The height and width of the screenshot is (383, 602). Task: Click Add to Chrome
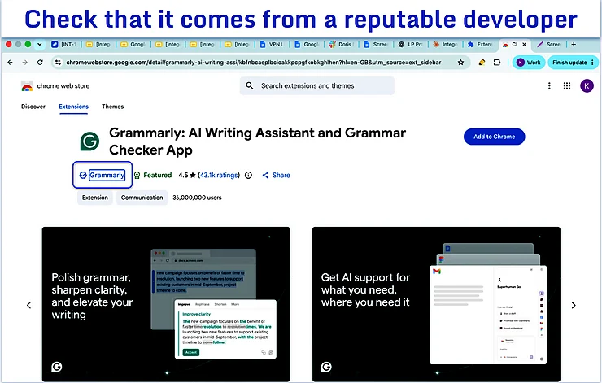(494, 137)
